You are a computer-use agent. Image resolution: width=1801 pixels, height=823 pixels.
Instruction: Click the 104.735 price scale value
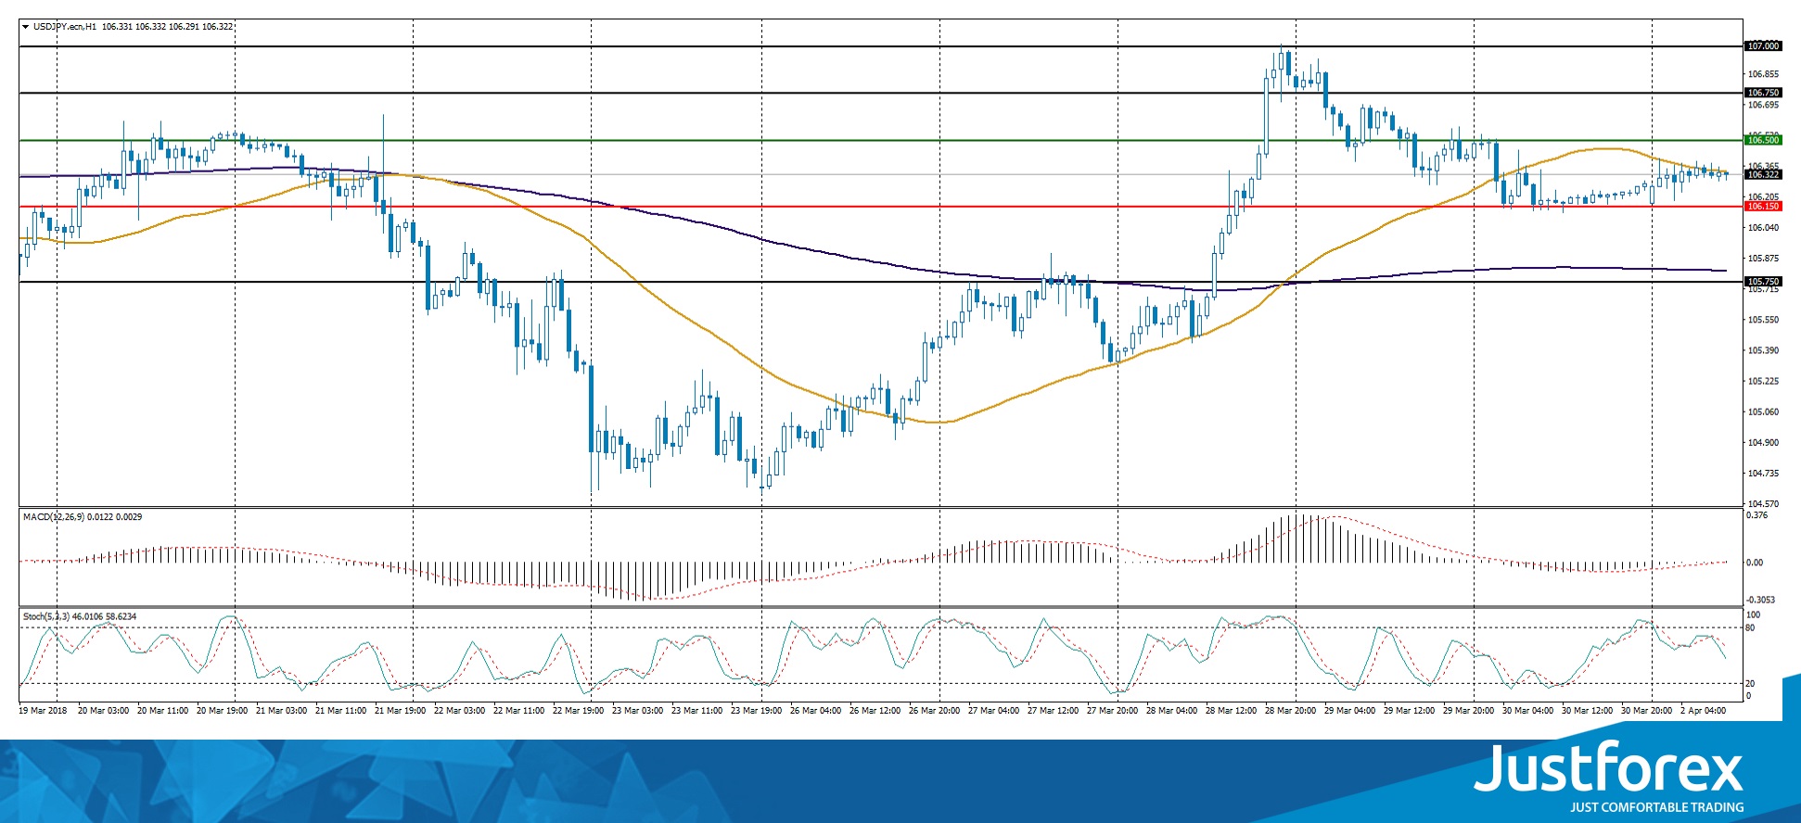(1763, 474)
